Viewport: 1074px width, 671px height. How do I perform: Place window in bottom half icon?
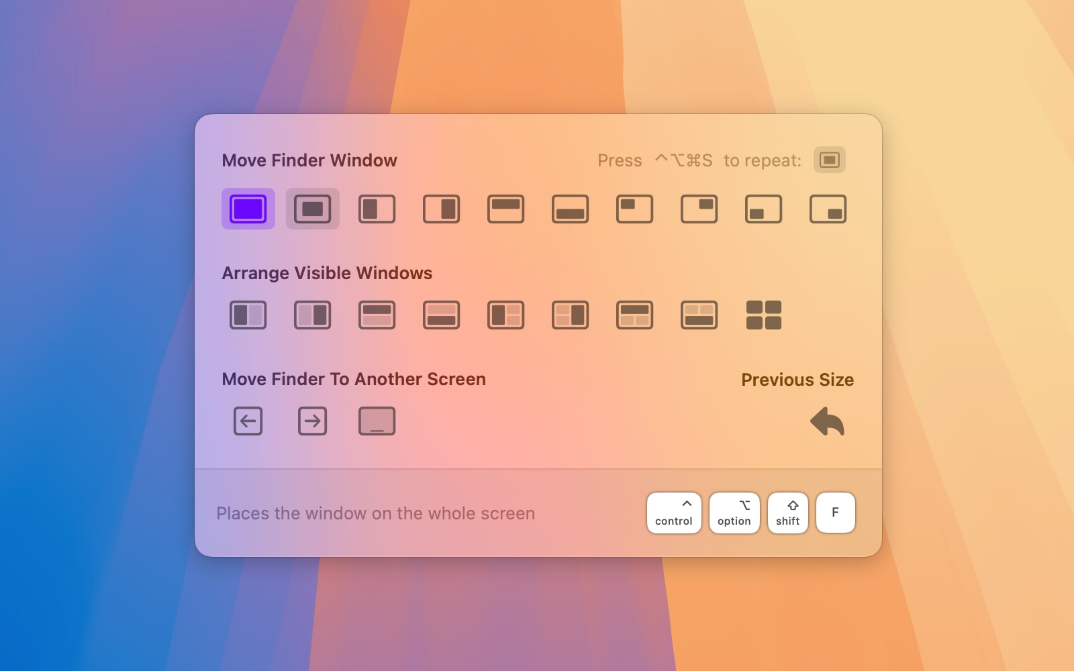click(x=571, y=209)
